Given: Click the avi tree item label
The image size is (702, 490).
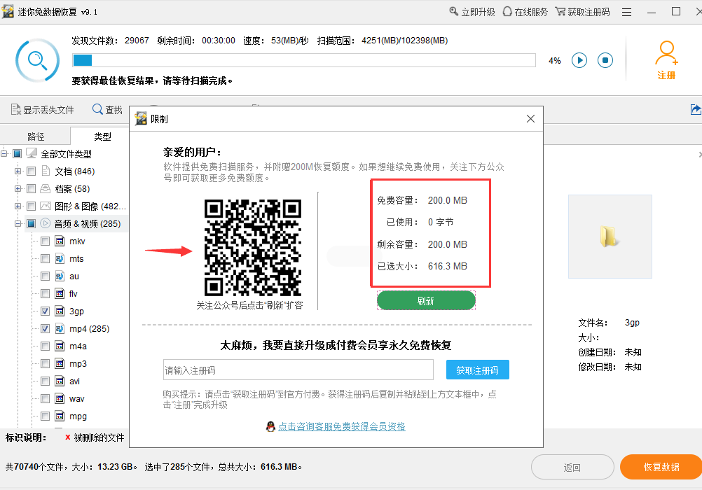Looking at the screenshot, I should point(74,381).
